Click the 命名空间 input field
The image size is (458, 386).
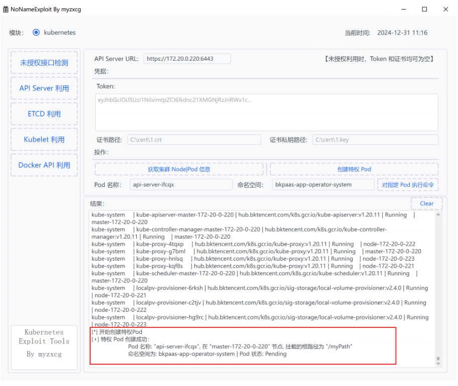[x=323, y=184]
